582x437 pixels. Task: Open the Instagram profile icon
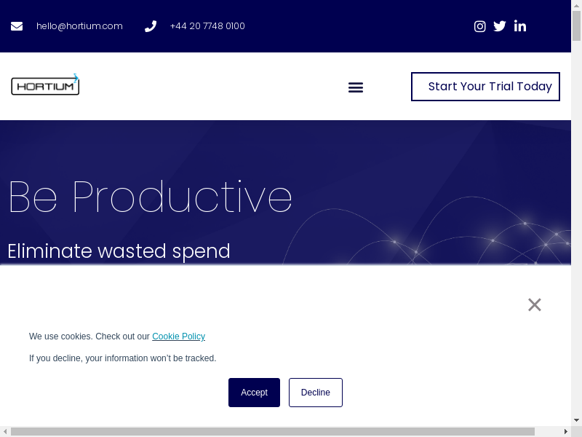click(x=480, y=26)
